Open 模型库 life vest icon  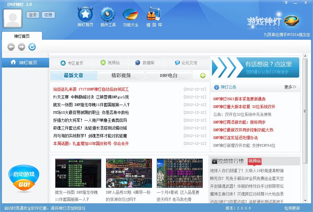click(154, 14)
